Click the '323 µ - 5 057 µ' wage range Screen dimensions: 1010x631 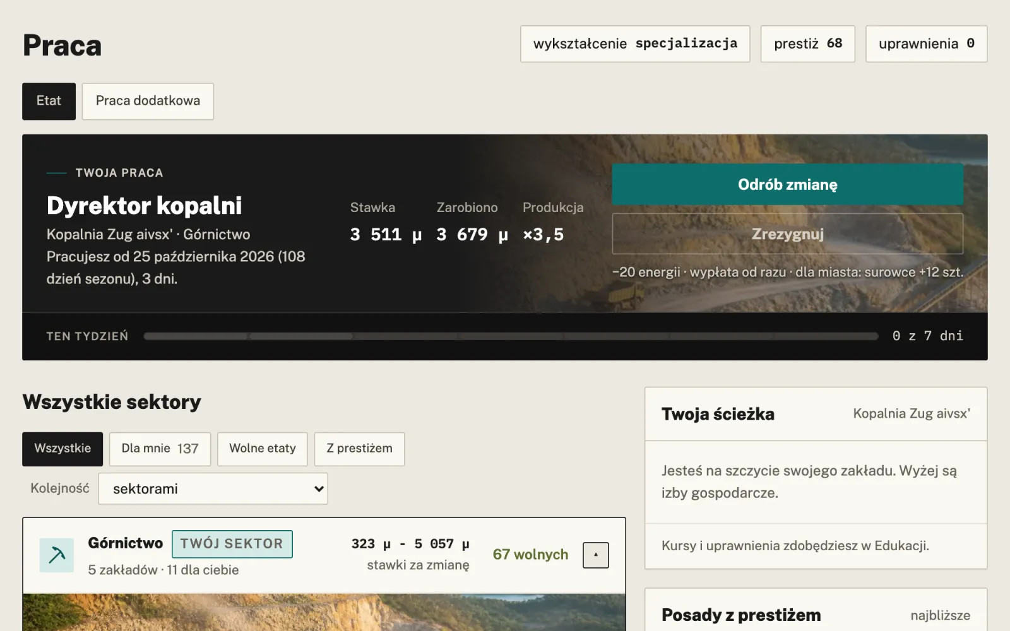point(410,544)
